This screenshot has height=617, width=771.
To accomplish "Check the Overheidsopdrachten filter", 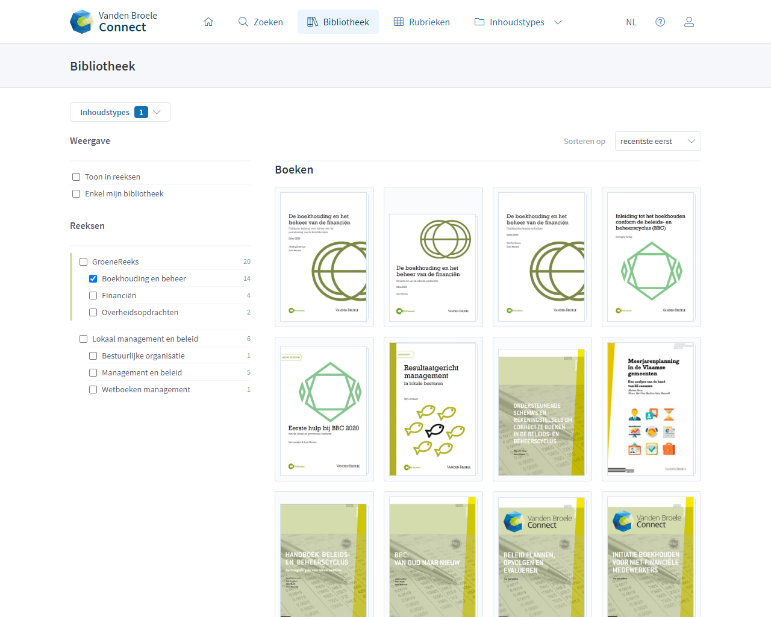I will (93, 312).
